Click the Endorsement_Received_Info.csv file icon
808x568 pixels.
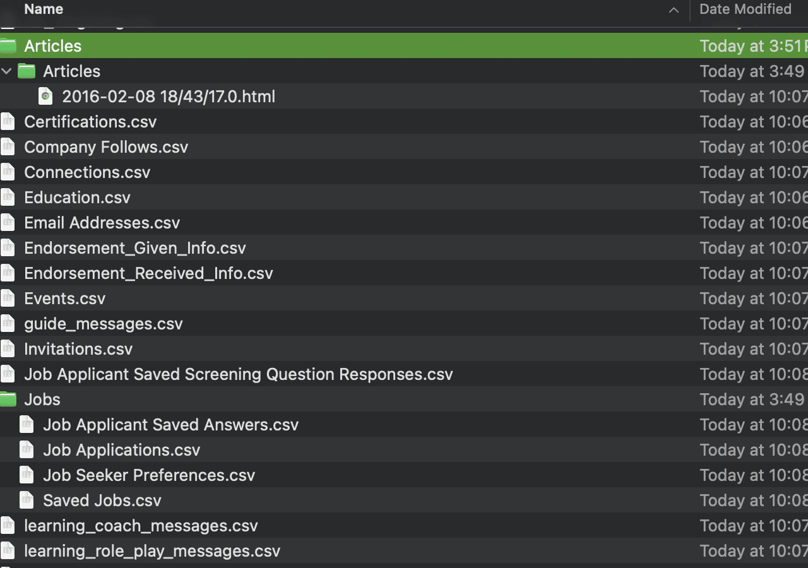tap(8, 273)
